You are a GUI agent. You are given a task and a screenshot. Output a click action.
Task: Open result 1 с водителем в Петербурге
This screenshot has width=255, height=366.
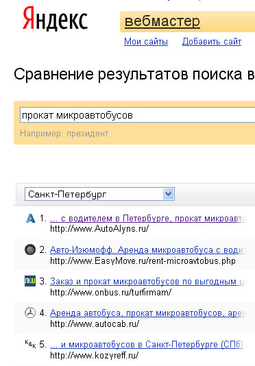[x=148, y=219]
